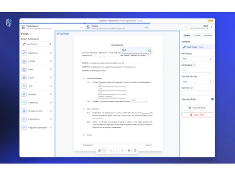Screen dimensions: 235x176
Task: Click the lock icon in page toolbar
Action: click(x=100, y=151)
